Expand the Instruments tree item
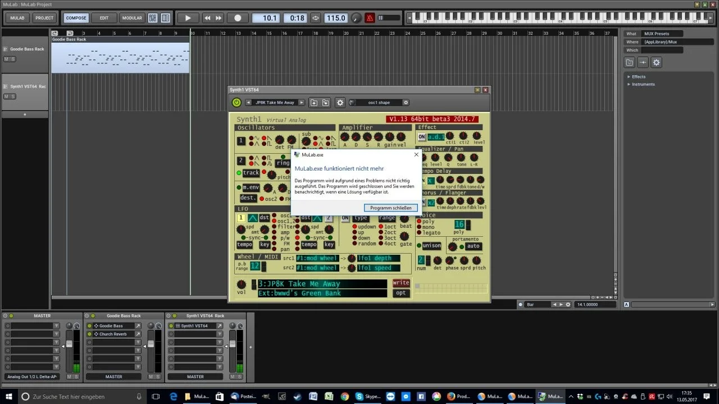 [x=629, y=84]
